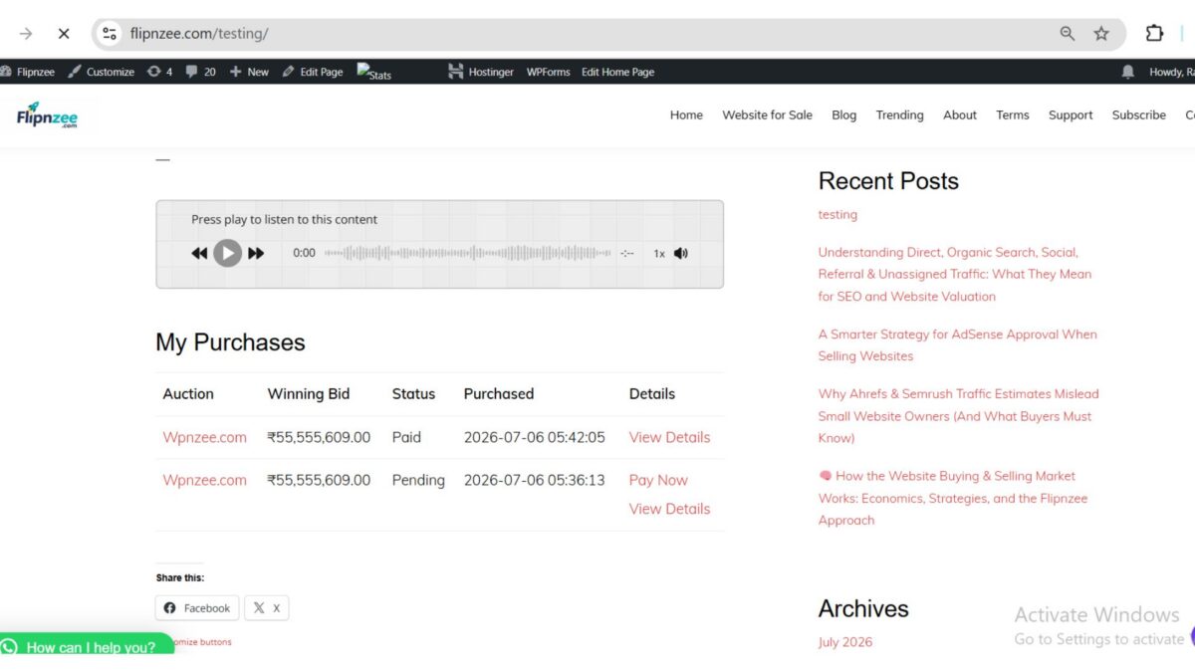Click Edit Page in the admin bar
Screen dimensions: 1195x672
(x=313, y=72)
